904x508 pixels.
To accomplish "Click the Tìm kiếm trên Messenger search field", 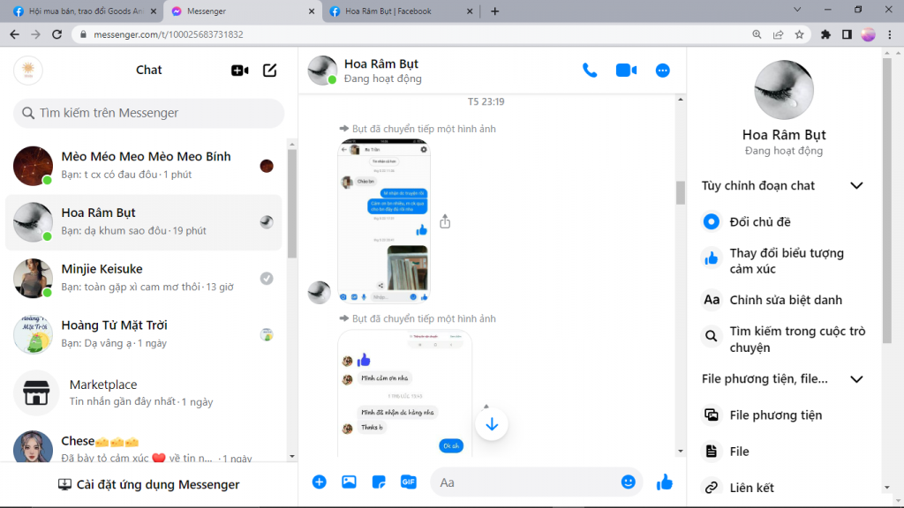I will 148,113.
